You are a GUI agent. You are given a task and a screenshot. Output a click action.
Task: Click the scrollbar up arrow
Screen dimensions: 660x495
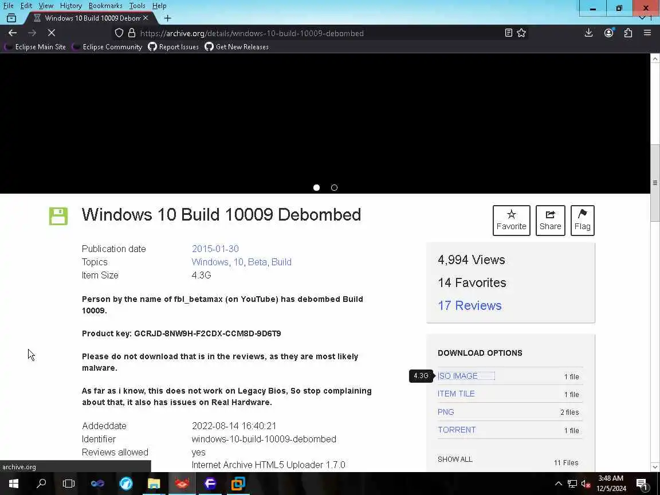click(655, 58)
